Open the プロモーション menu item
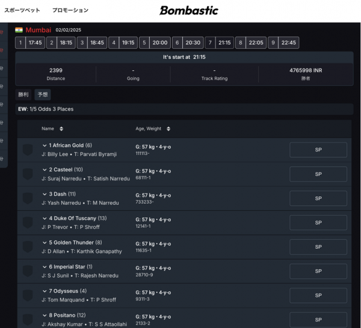 pyautogui.click(x=70, y=10)
